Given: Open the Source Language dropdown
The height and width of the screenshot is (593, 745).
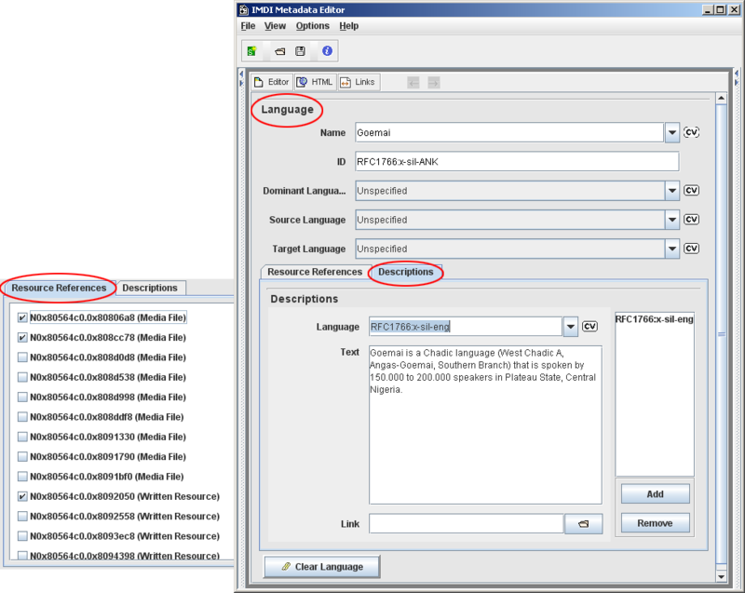Looking at the screenshot, I should coord(671,220).
